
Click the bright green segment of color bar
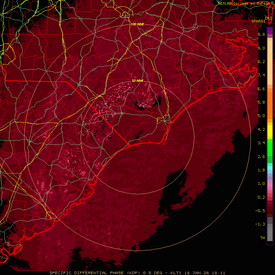270,148
